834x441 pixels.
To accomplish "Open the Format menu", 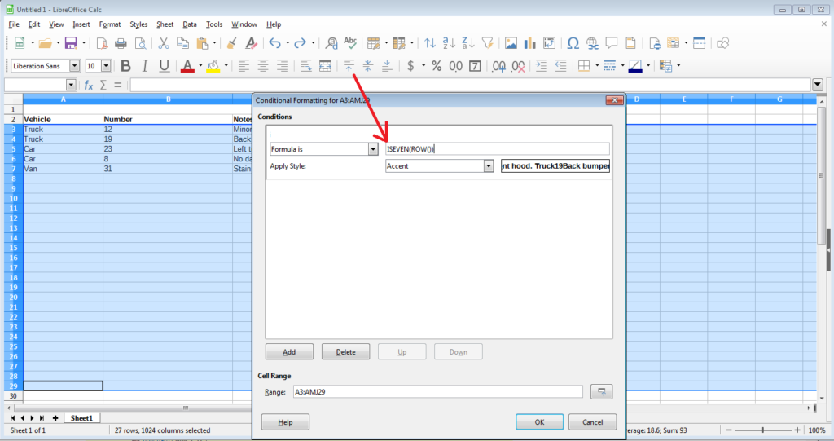I will 109,24.
